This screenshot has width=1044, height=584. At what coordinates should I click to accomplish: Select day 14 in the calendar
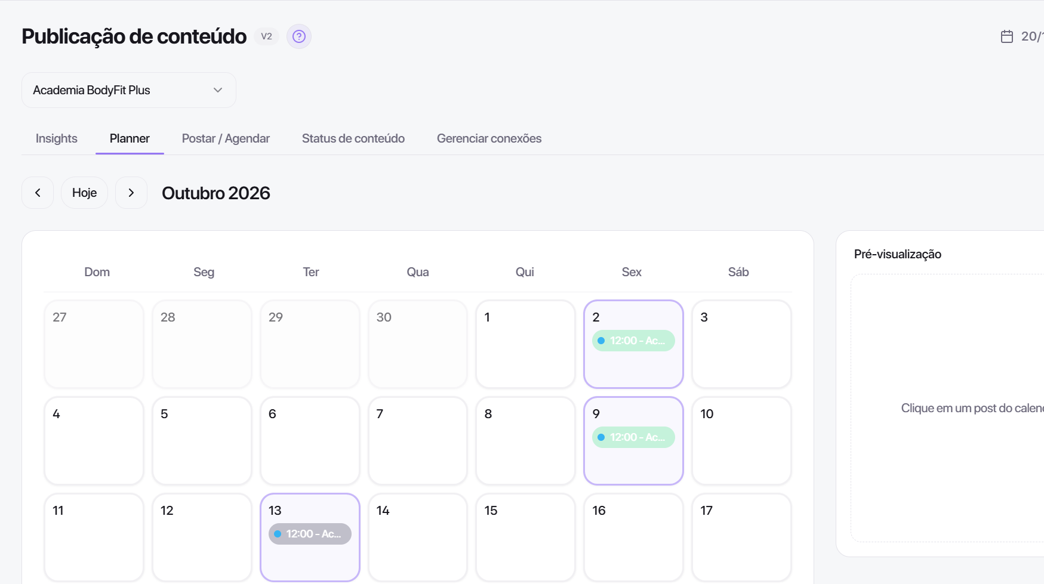(x=418, y=537)
